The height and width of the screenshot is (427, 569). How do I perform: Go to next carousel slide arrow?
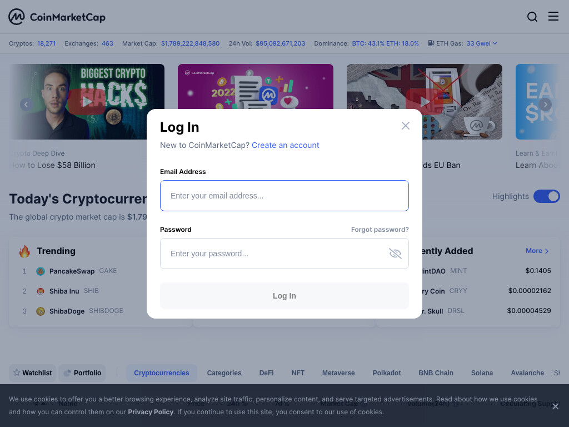click(545, 105)
